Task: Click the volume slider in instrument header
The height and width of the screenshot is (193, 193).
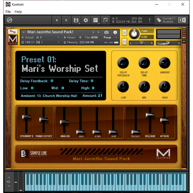Action: [168, 43]
